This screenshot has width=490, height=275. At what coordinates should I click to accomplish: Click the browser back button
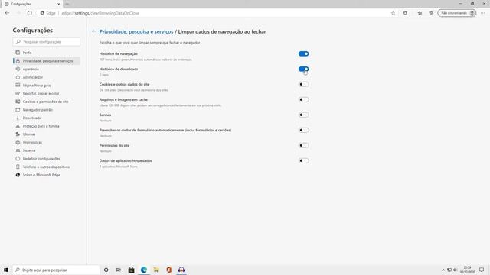[x=7, y=13]
